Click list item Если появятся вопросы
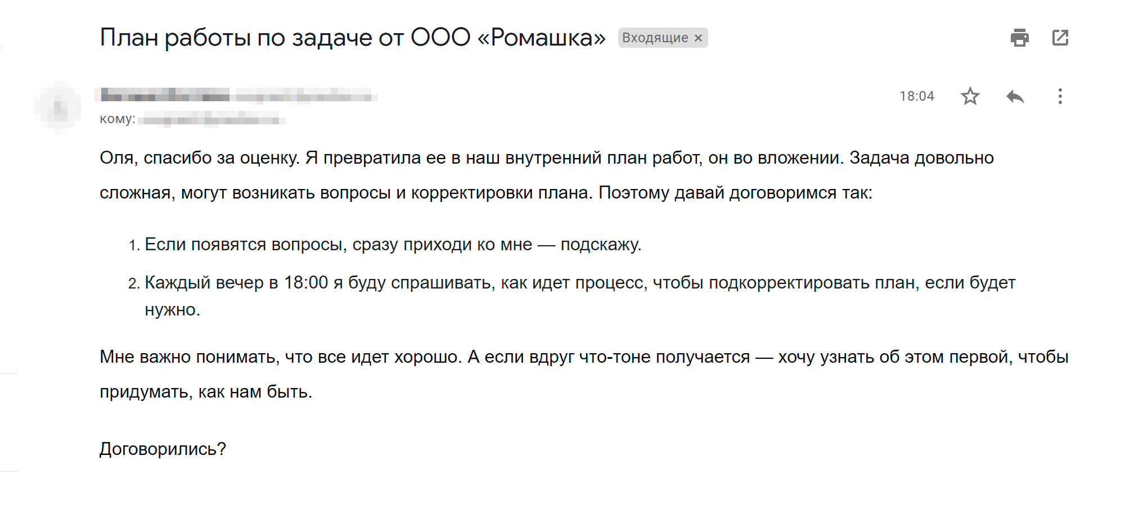The image size is (1125, 505). coord(393,245)
